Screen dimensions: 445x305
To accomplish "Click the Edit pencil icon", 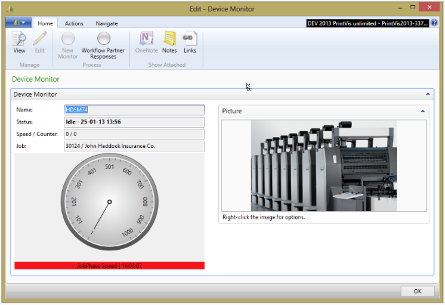I will (40, 42).
